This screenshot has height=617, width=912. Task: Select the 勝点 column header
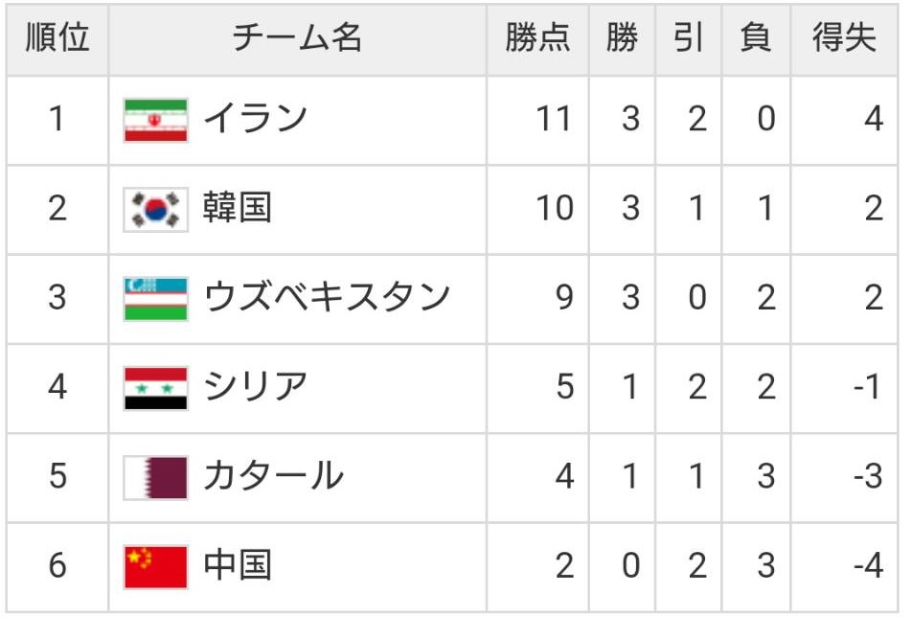point(537,37)
